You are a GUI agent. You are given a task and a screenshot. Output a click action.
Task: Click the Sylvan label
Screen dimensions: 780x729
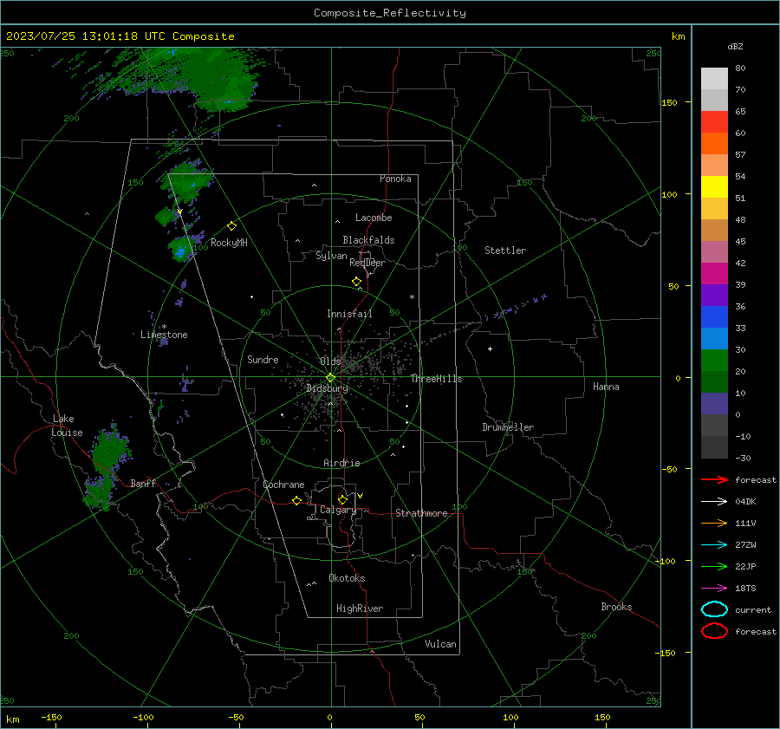[x=331, y=256]
